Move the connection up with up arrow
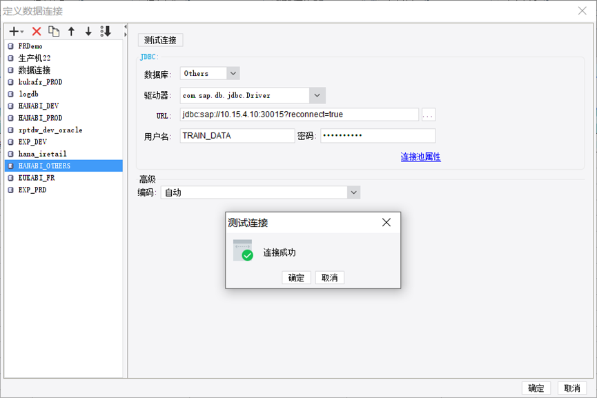 click(71, 31)
